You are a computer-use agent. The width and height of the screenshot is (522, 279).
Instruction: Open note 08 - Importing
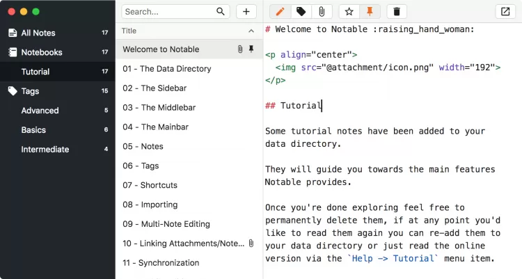pyautogui.click(x=189, y=205)
